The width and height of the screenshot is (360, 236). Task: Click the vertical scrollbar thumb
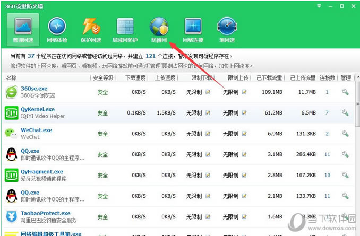point(357,103)
